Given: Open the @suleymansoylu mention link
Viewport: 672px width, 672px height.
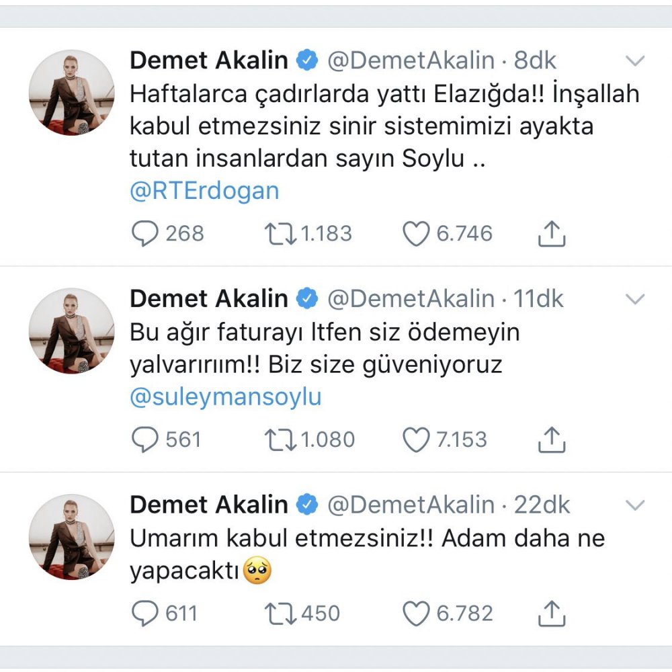Looking at the screenshot, I should coord(225,397).
